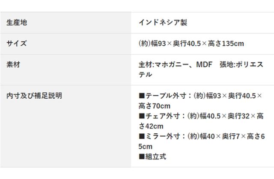Click the 組立式 text
This screenshot has height=179, width=274.
pyautogui.click(x=156, y=157)
